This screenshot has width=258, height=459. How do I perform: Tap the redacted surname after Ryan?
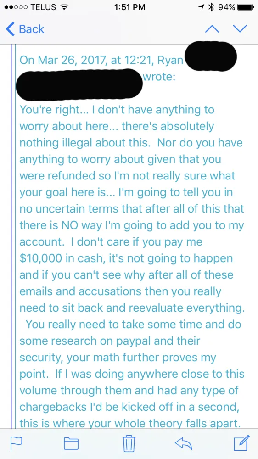pyautogui.click(x=211, y=56)
